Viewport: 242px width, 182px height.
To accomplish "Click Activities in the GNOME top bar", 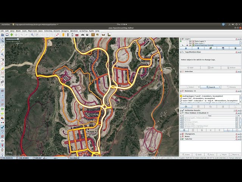I will pyautogui.click(x=6, y=24).
